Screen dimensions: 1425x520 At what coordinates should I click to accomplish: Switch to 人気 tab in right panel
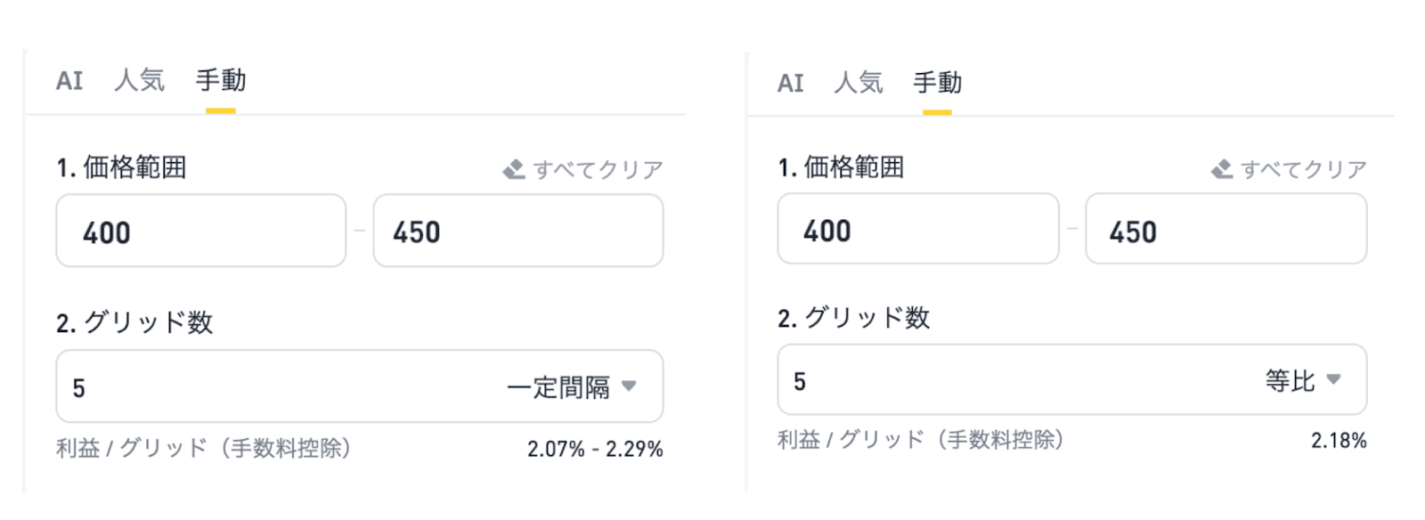click(859, 84)
